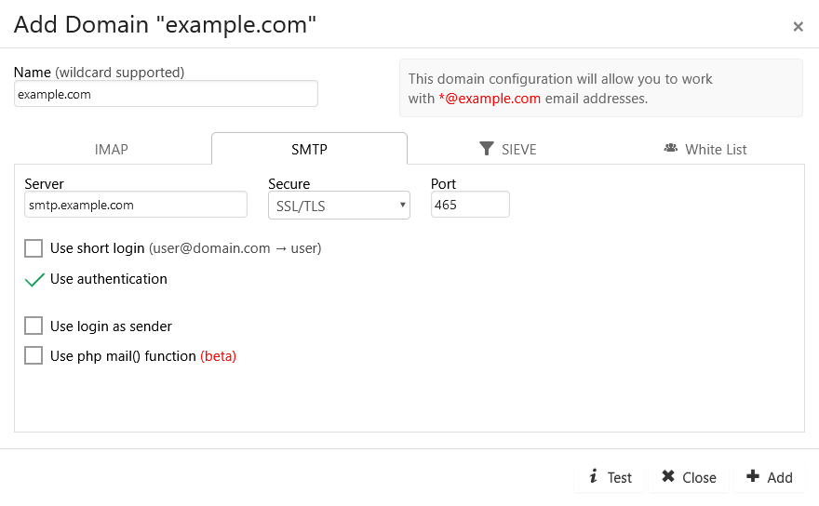The height and width of the screenshot is (506, 819).
Task: Click the X icon on Close button
Action: pos(668,476)
